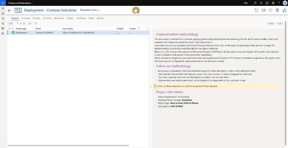Expand the Standard view dropdown

coord(90,10)
